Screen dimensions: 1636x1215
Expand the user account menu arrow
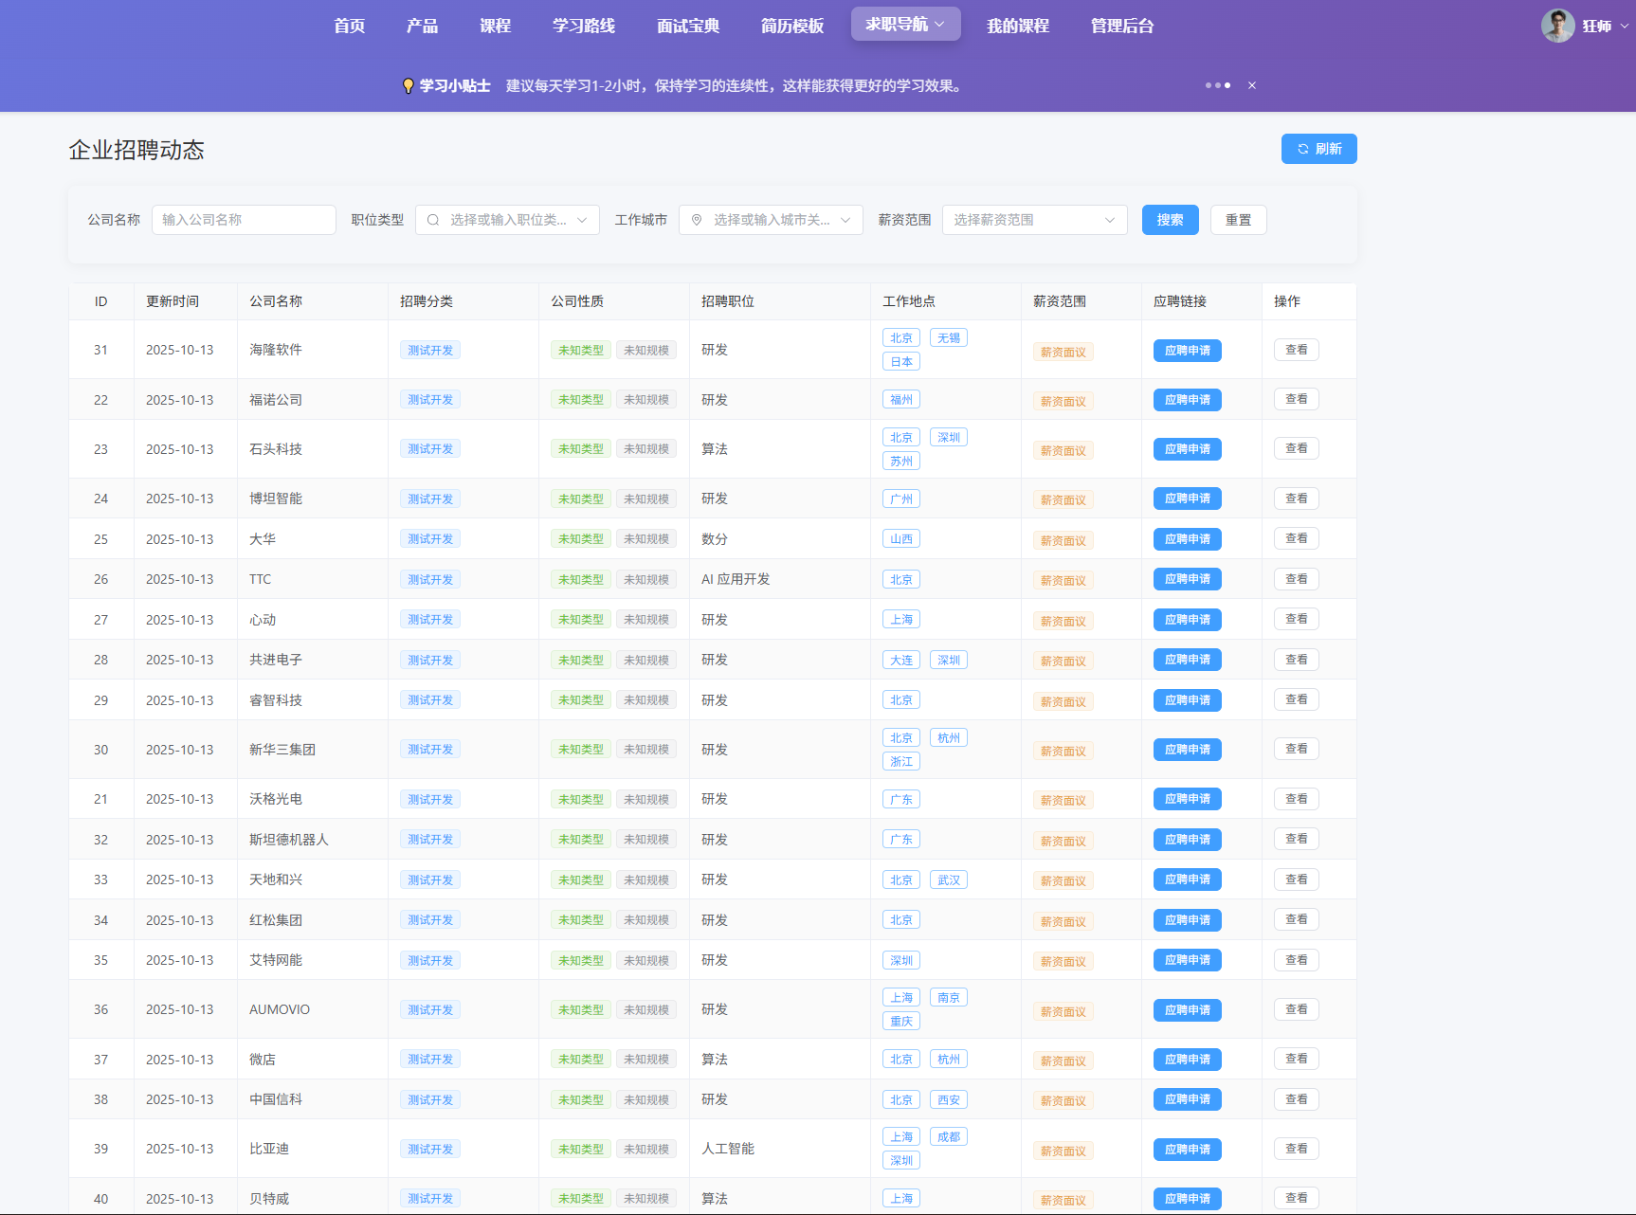[x=1624, y=27]
